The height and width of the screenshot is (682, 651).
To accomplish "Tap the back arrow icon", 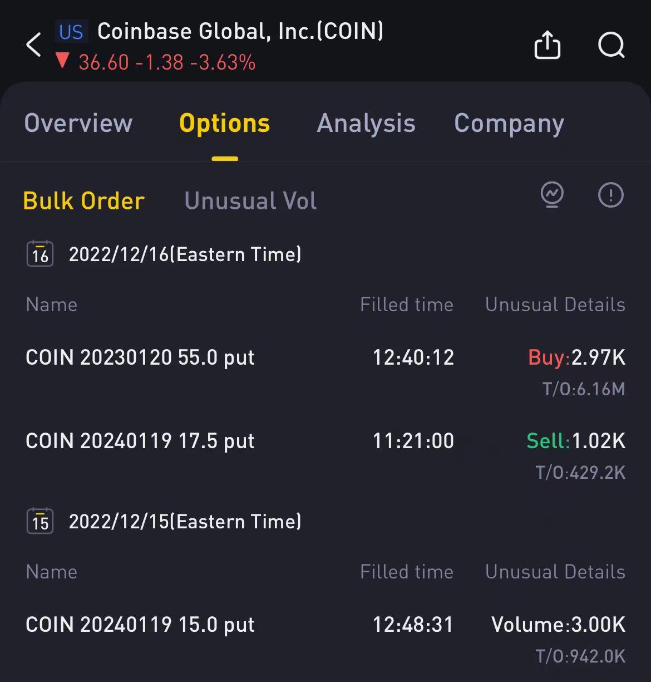I will 34,45.
